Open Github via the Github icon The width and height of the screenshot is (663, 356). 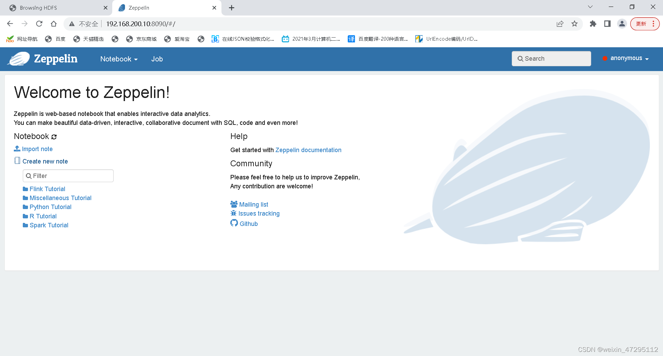pos(233,223)
